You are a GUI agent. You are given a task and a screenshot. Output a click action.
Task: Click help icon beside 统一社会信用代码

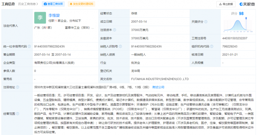point(29,46)
